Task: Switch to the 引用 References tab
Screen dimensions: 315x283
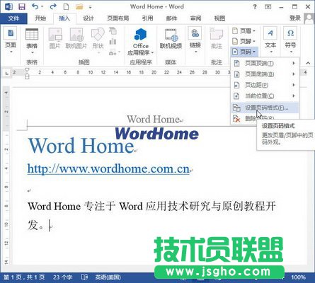Action: coord(147,18)
